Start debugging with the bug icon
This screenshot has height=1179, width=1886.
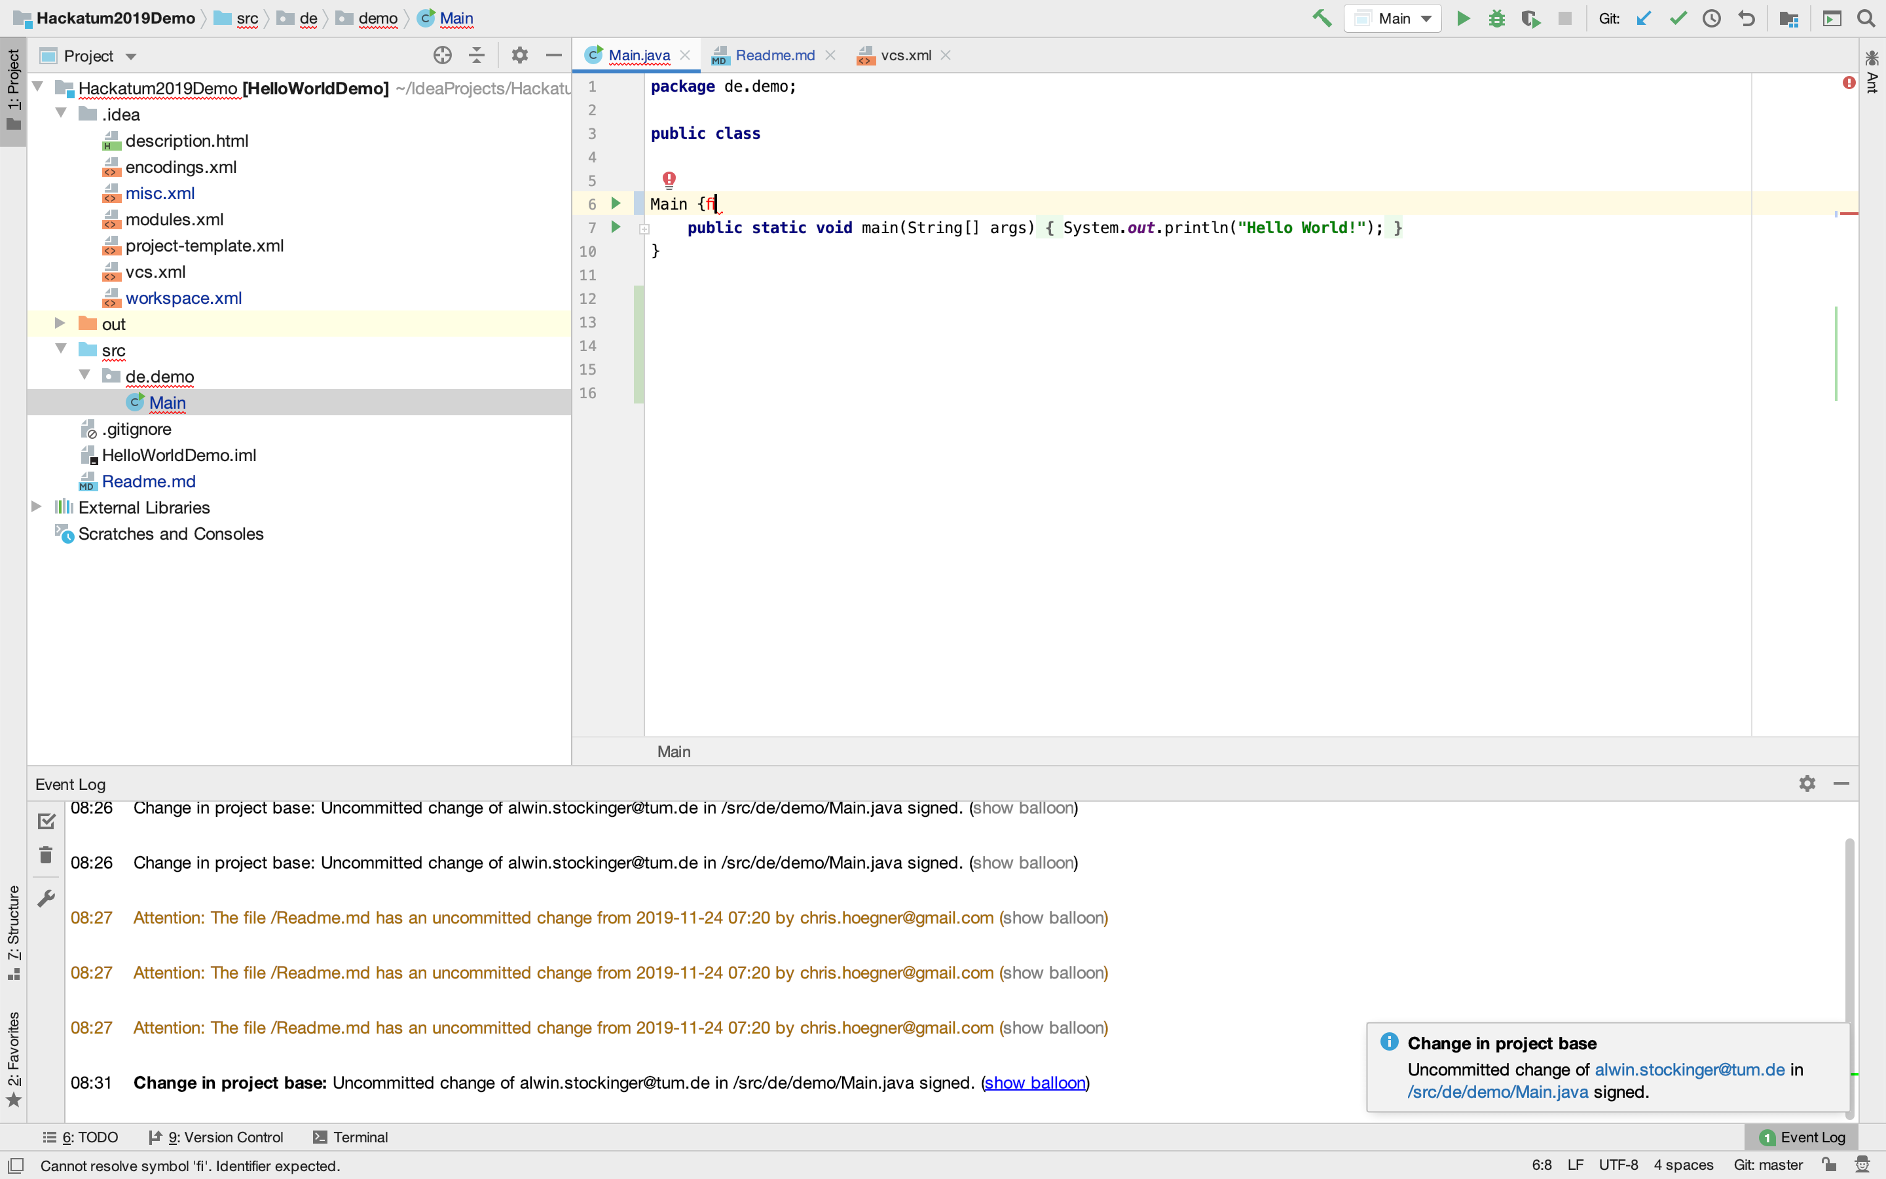point(1496,18)
